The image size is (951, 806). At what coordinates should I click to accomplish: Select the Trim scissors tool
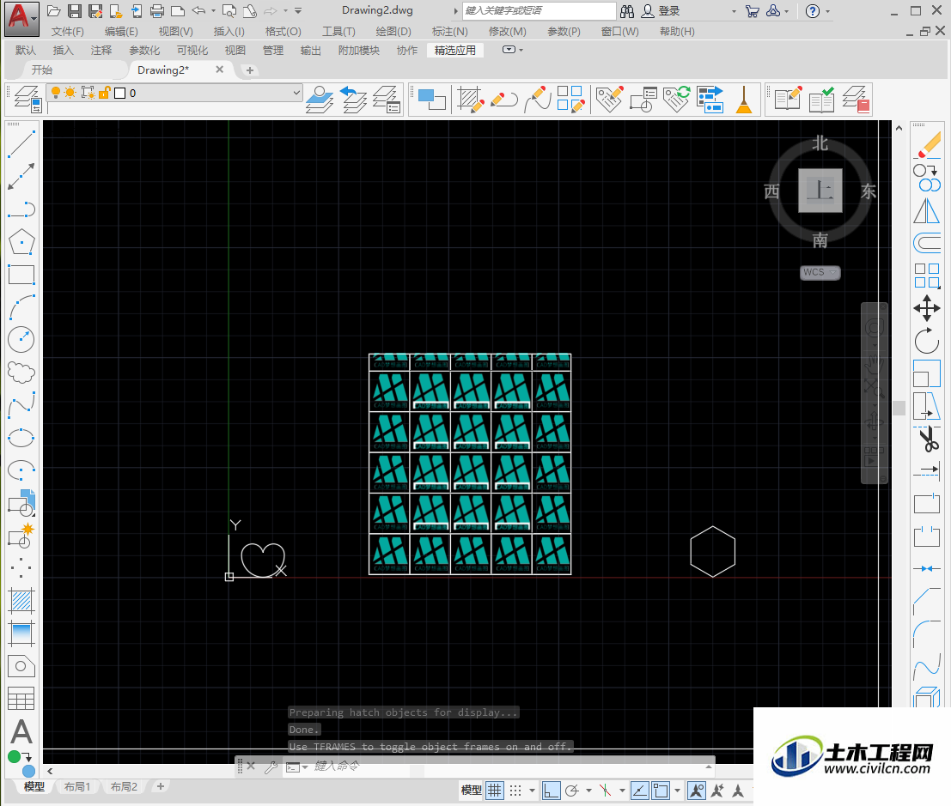click(x=927, y=439)
